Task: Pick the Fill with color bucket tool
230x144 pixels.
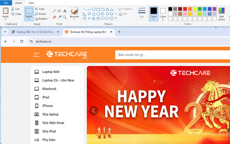Action: (x=60, y=11)
